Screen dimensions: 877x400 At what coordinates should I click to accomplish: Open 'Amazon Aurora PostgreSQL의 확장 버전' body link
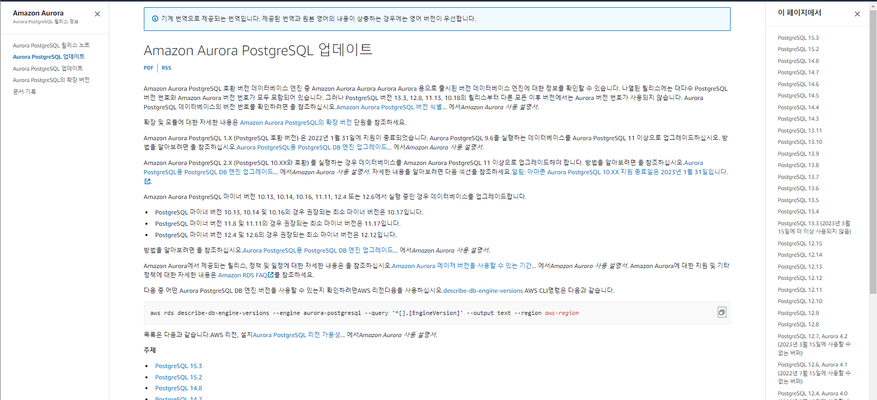[295, 123]
